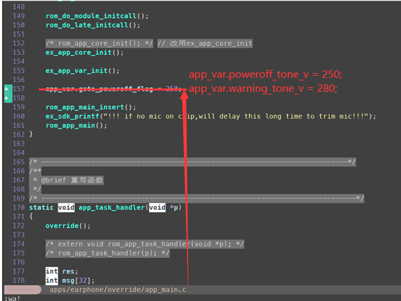Click the file path apps/earphone/override/app_main.c
The image size is (401, 301).
[118, 290]
